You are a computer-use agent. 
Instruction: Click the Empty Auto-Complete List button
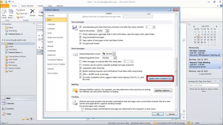pos(160,78)
